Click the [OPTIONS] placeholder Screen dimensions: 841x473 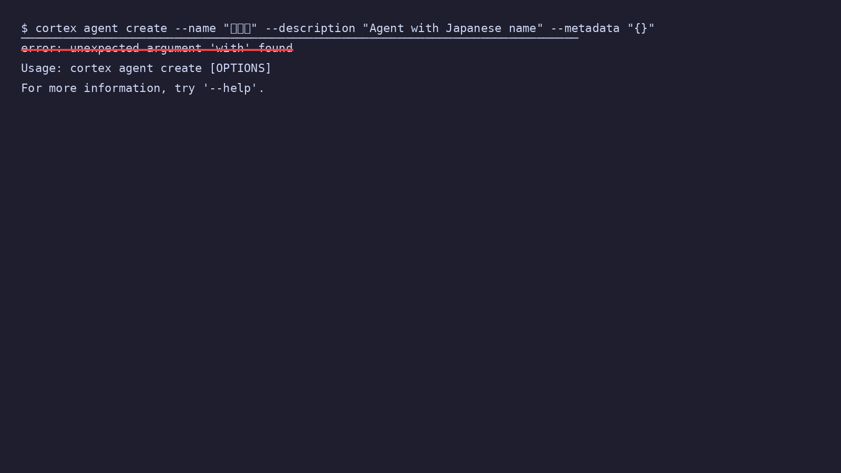click(240, 68)
